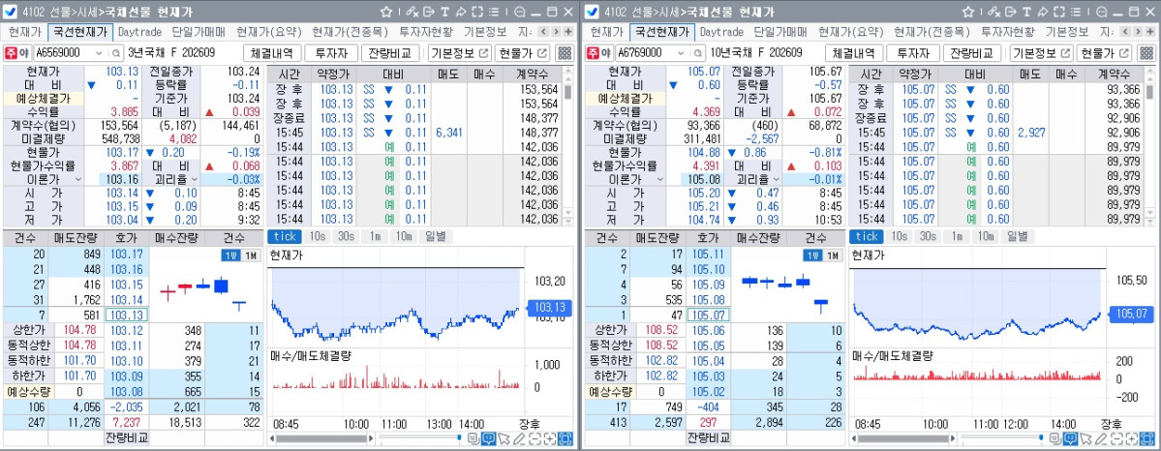1161x451 pixels.
Task: Click 잔량비교 button in right window toolbar
Action: coord(971,53)
